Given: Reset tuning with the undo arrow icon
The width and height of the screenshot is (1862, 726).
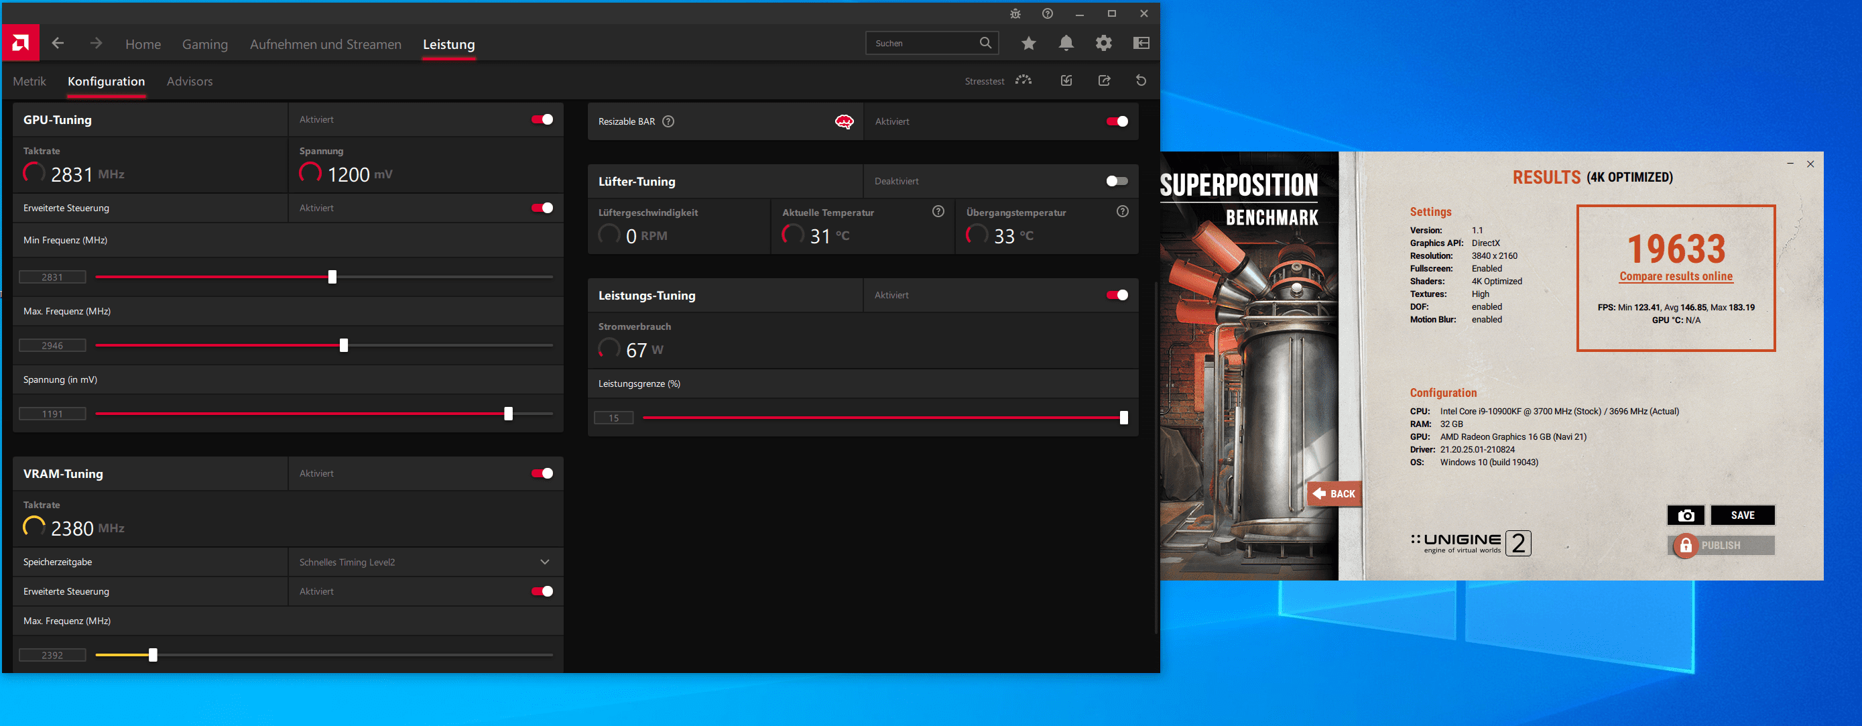Looking at the screenshot, I should (x=1141, y=80).
